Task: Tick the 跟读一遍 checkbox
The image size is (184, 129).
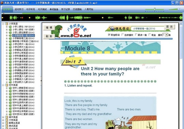Action: tap(136, 35)
